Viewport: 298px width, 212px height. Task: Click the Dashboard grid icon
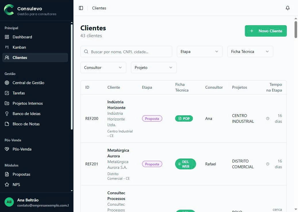(x=7, y=37)
